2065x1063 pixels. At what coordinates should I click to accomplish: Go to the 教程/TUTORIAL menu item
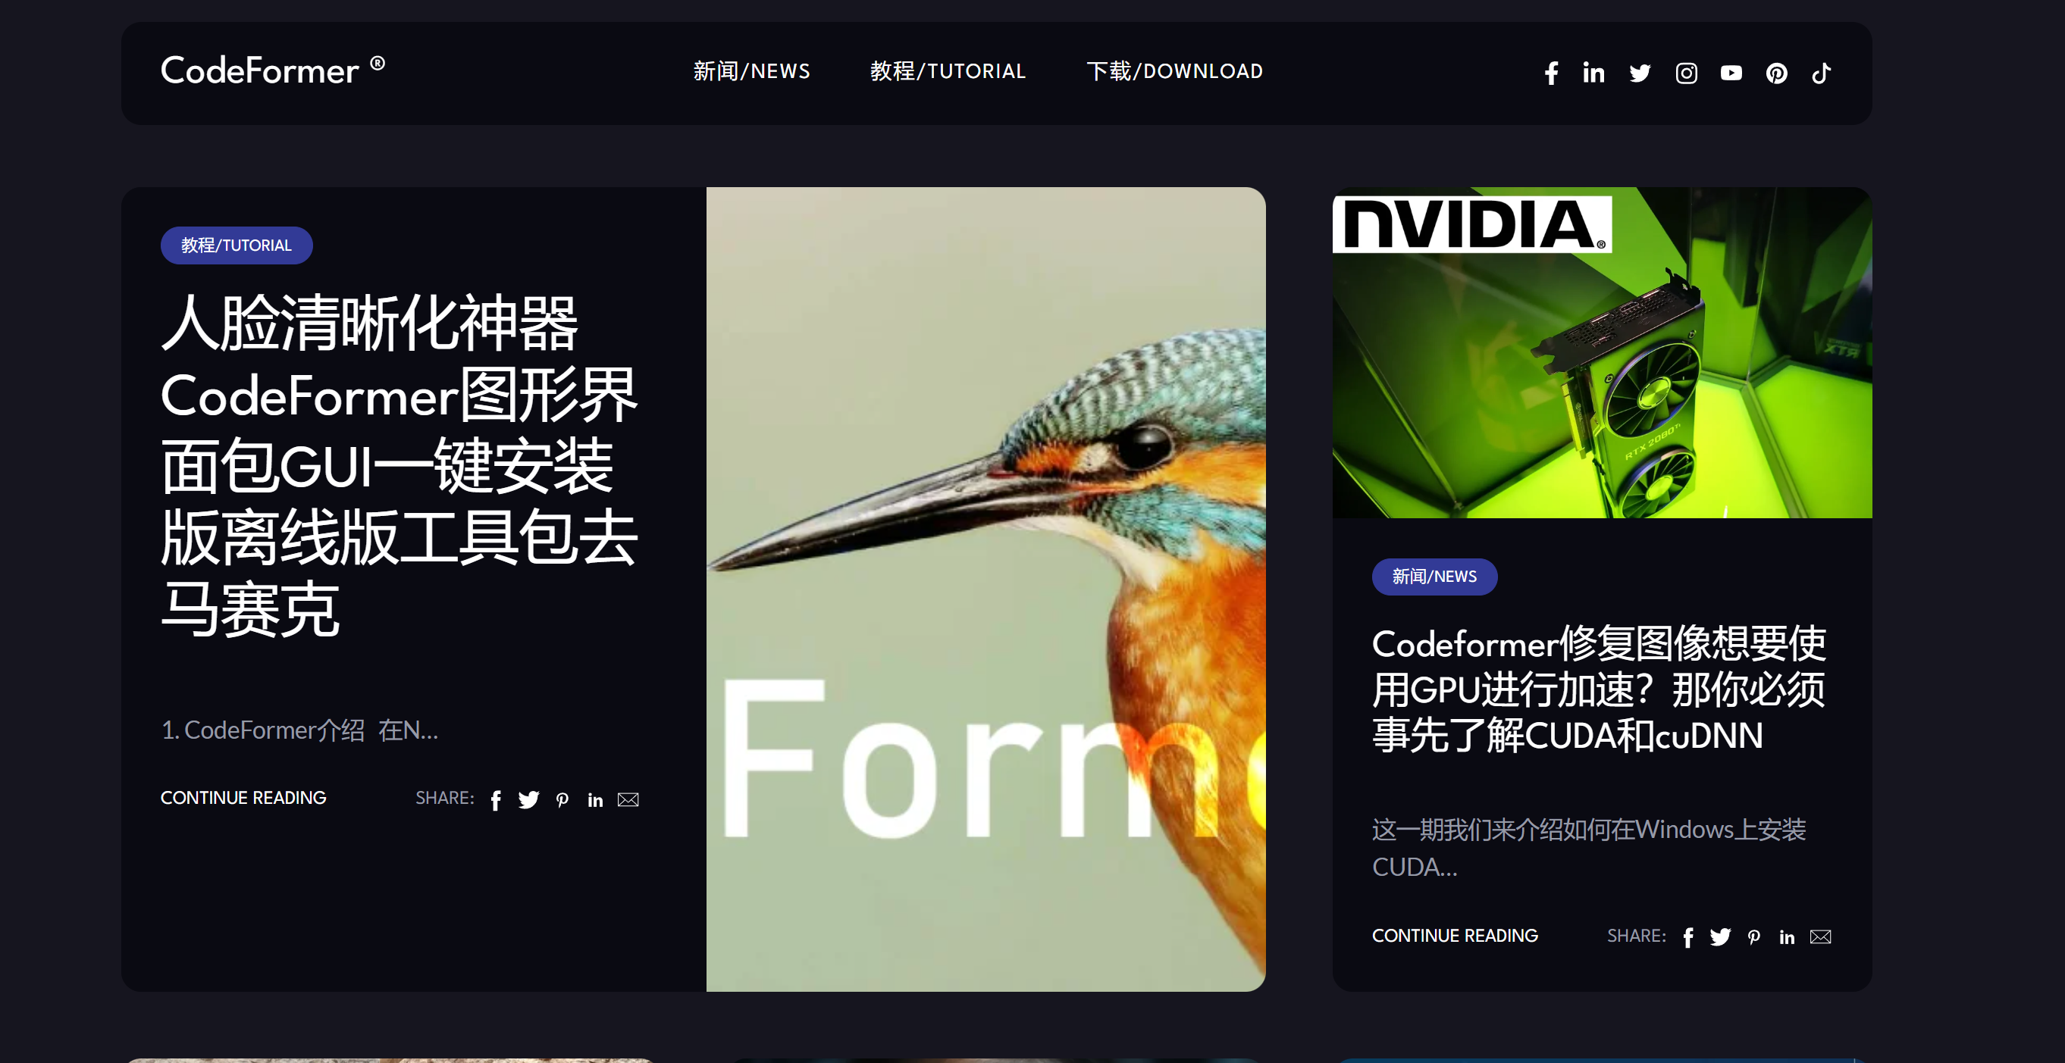click(x=948, y=71)
